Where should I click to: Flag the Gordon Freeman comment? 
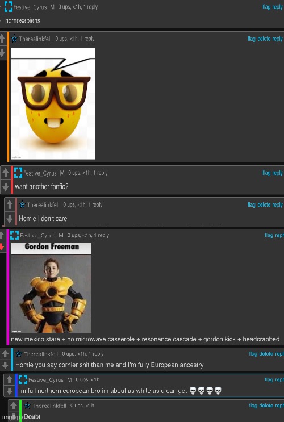[269, 235]
